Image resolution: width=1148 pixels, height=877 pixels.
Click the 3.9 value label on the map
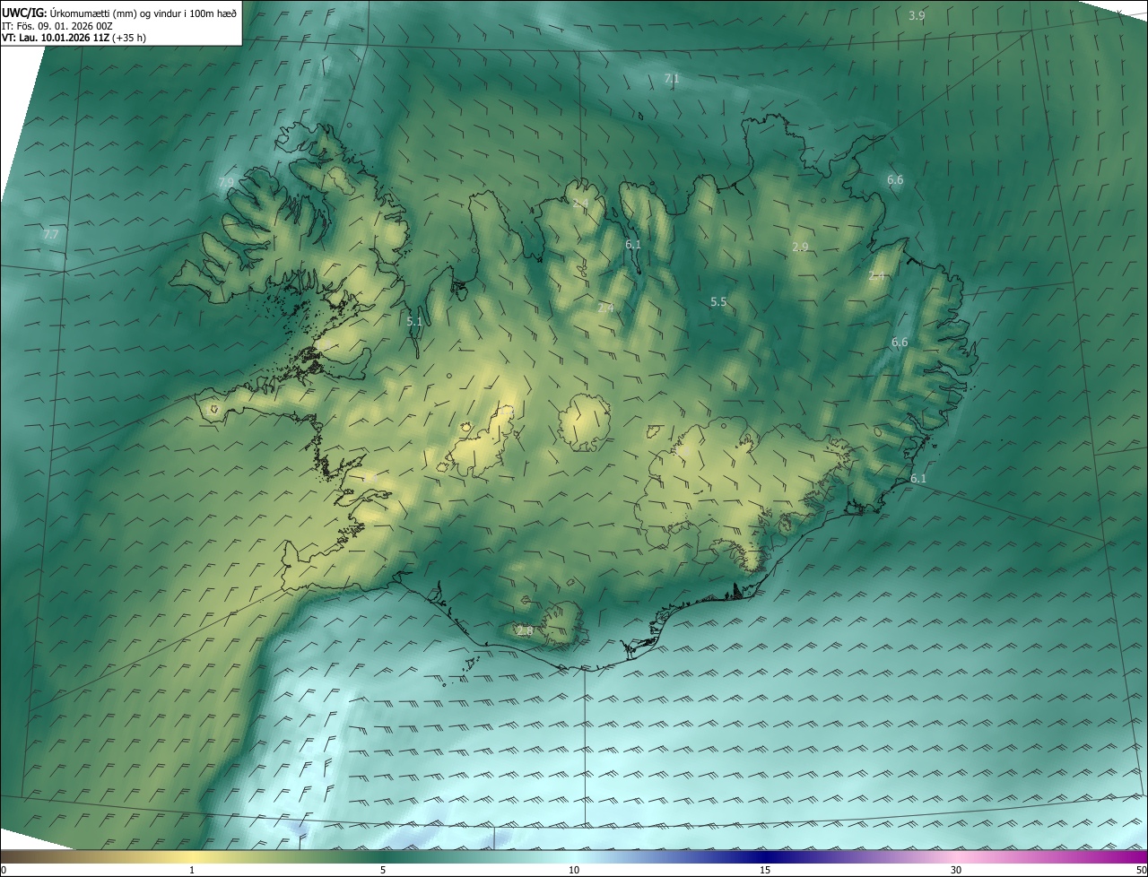click(x=917, y=16)
